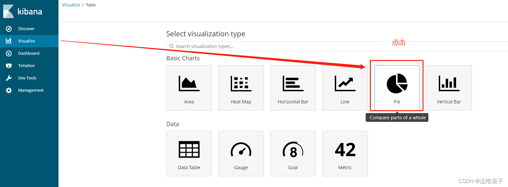Click the Metric label text
Viewport: 508px width, 187px height.
[345, 168]
